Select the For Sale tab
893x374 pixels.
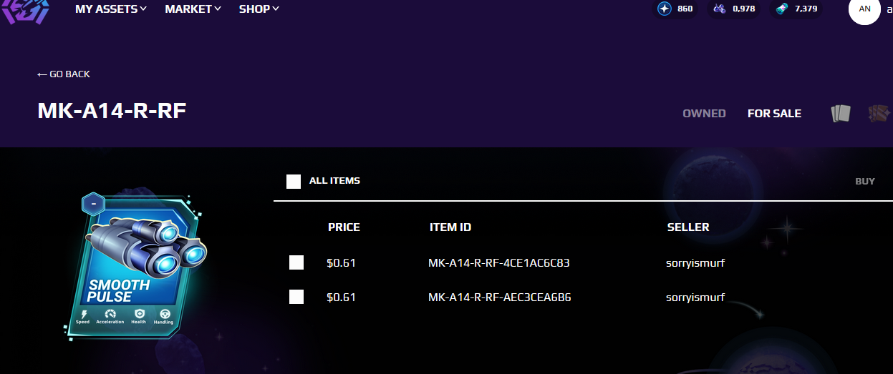tap(774, 114)
